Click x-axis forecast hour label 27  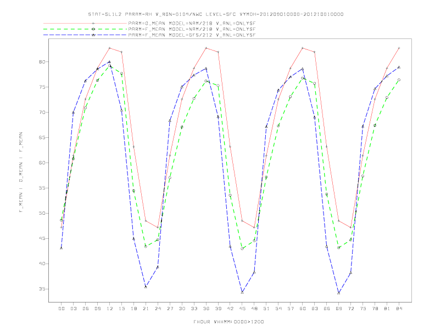170,309
